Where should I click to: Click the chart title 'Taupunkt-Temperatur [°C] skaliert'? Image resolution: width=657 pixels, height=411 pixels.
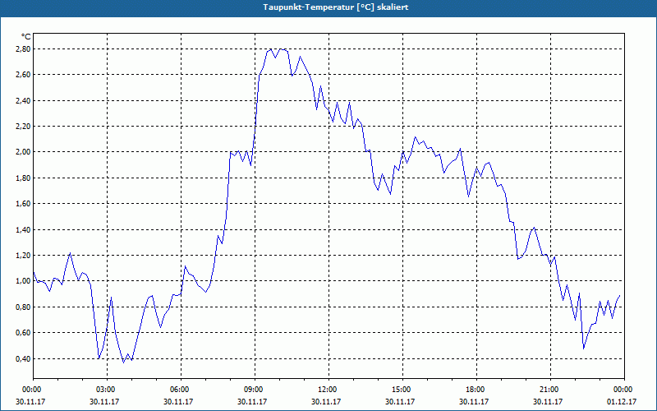336,7
